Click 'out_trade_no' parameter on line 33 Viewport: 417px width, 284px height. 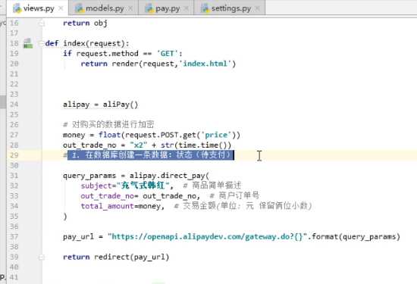pos(107,196)
